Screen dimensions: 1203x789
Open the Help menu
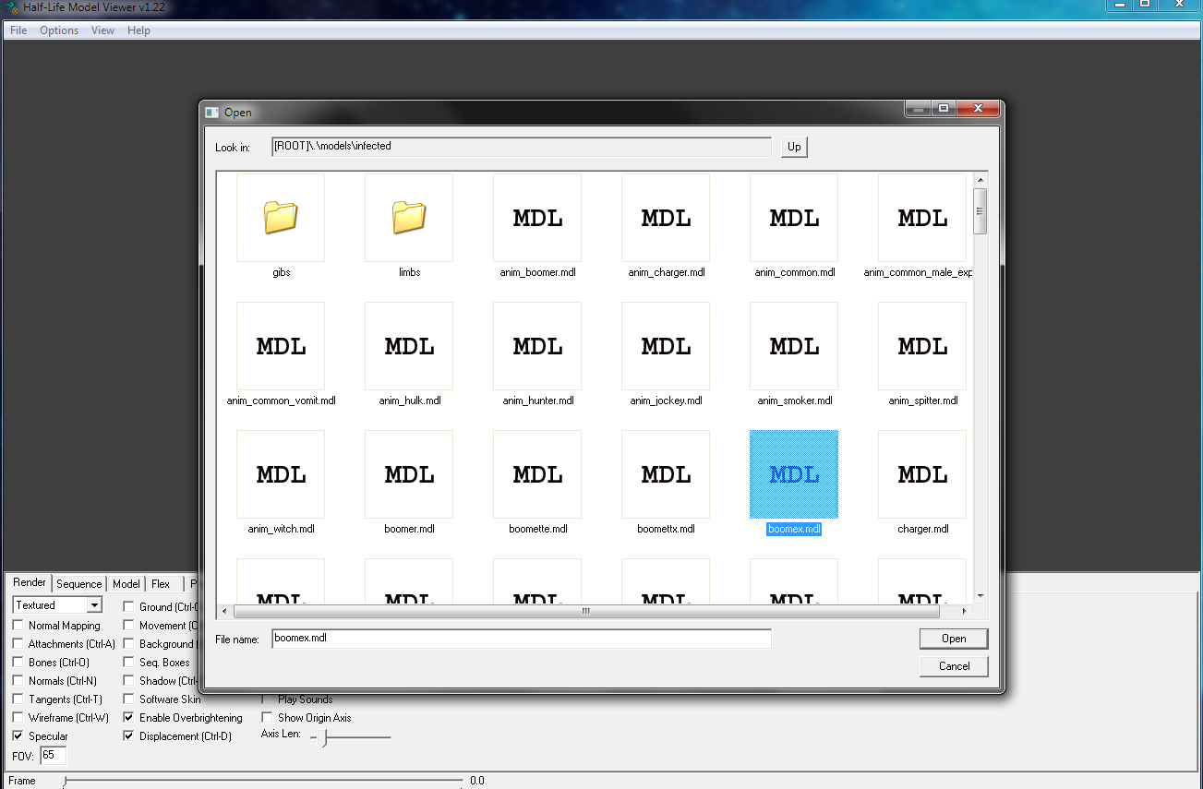tap(138, 30)
